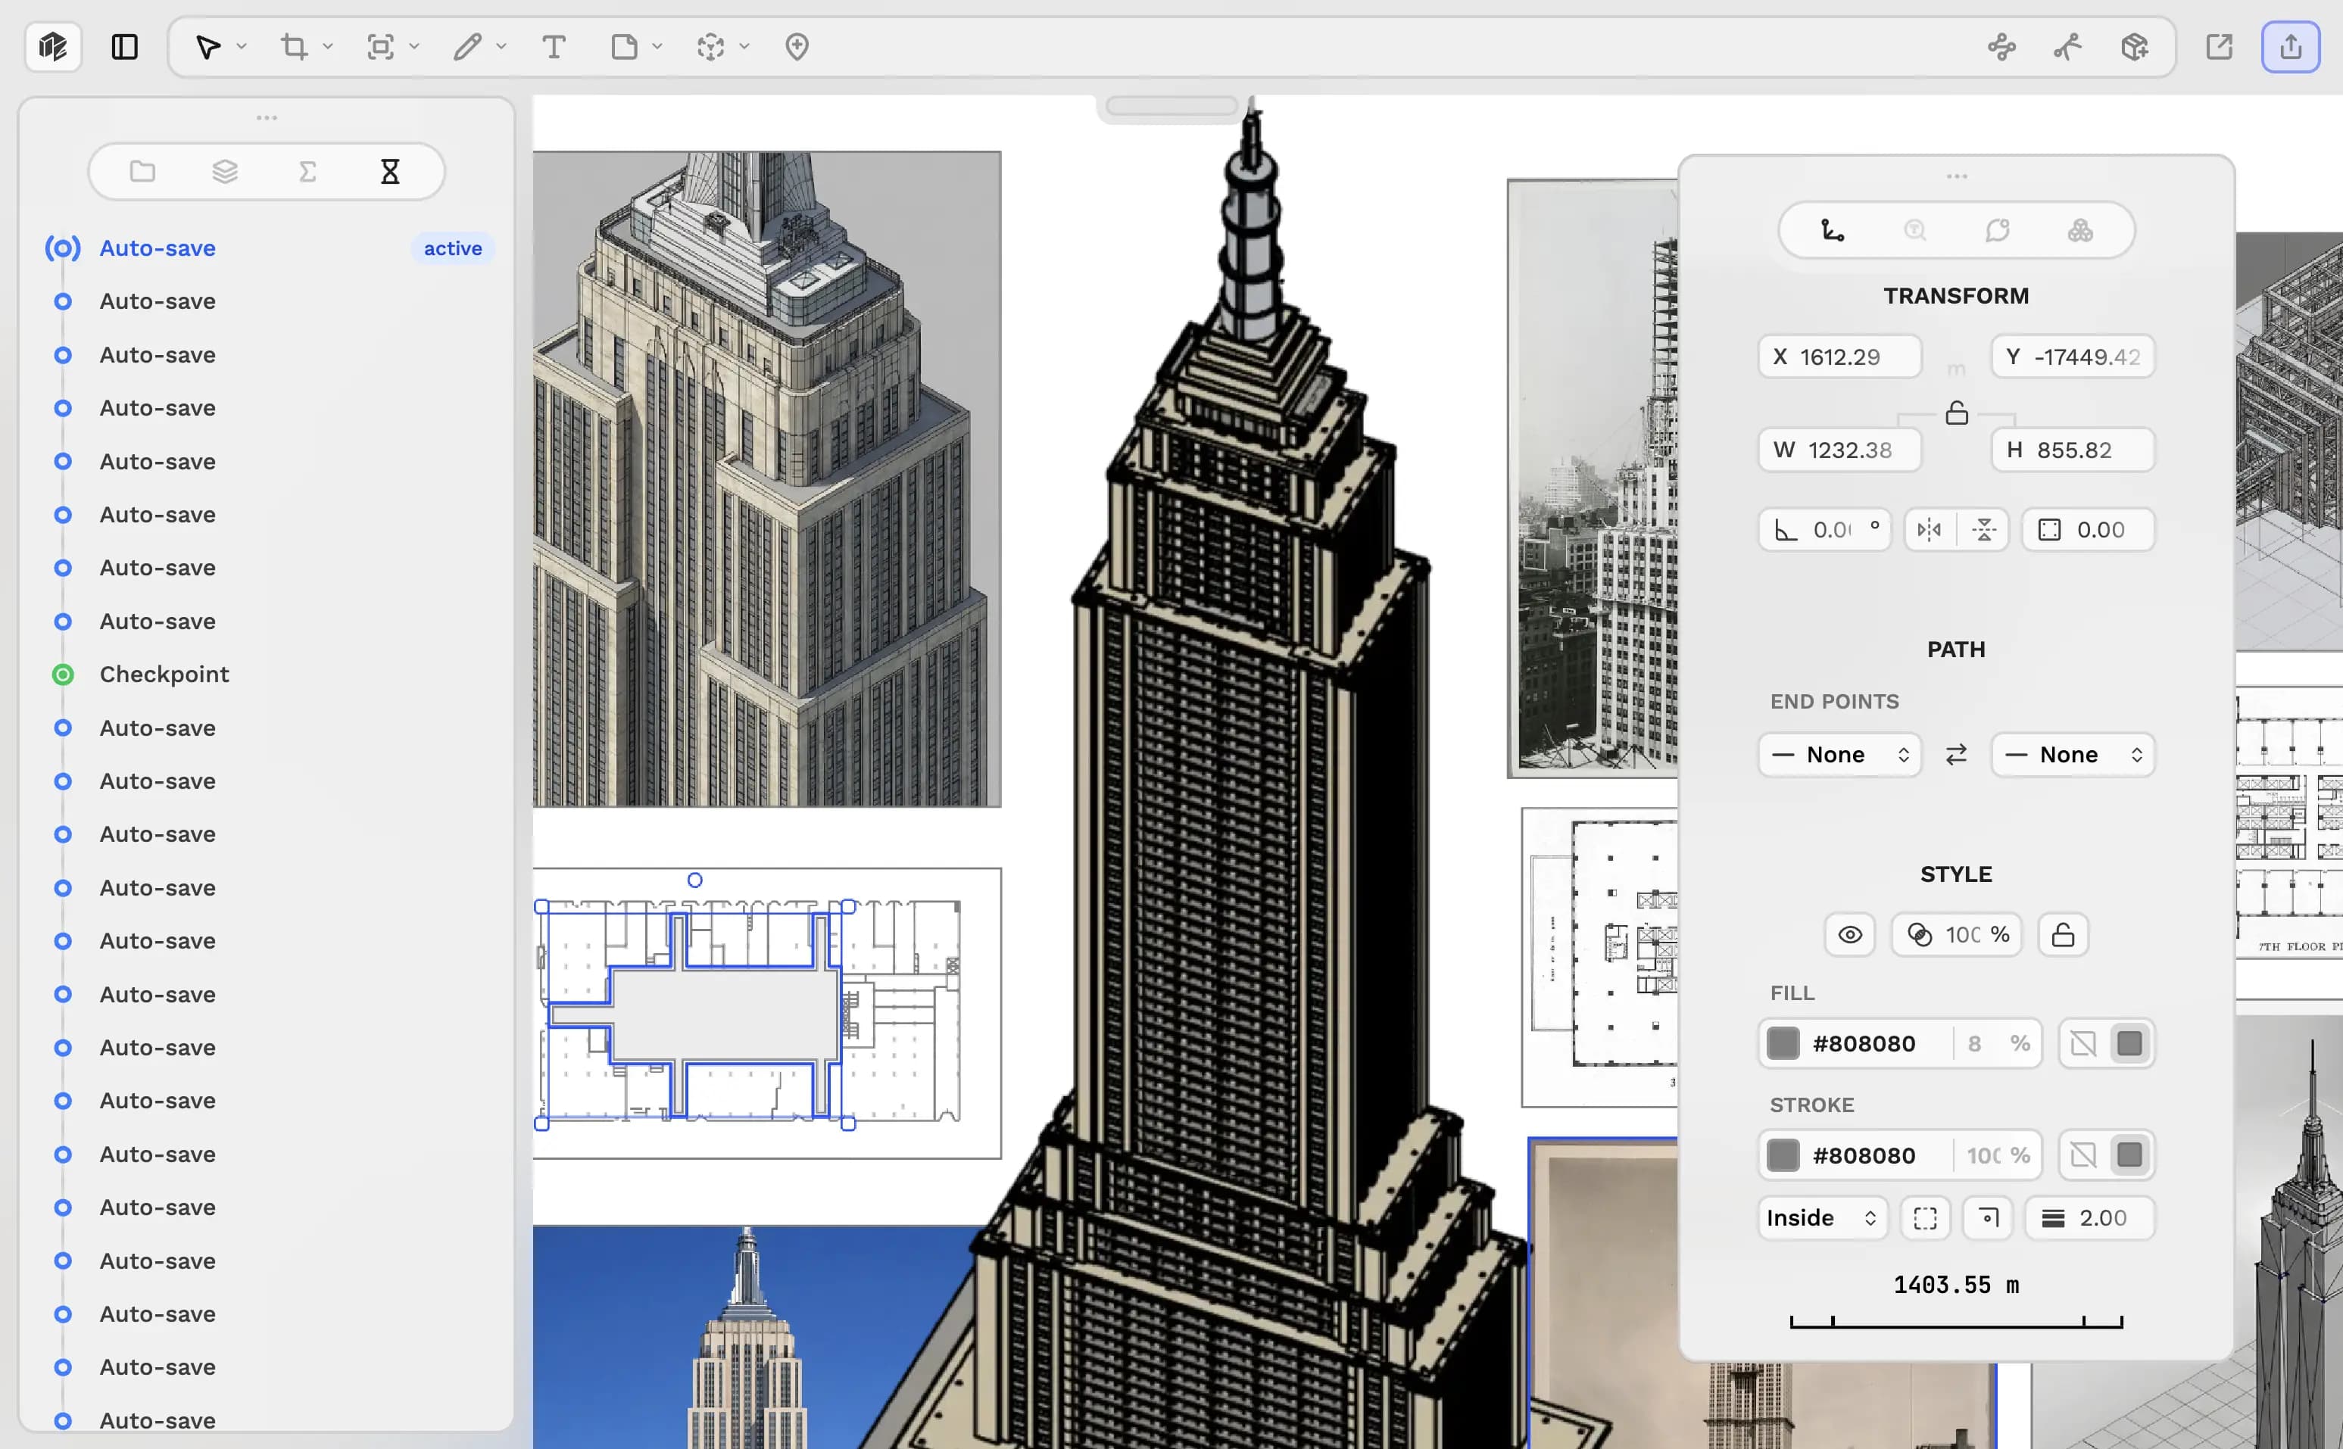
Task: Click the rotation handle above the selected shape
Action: point(695,880)
